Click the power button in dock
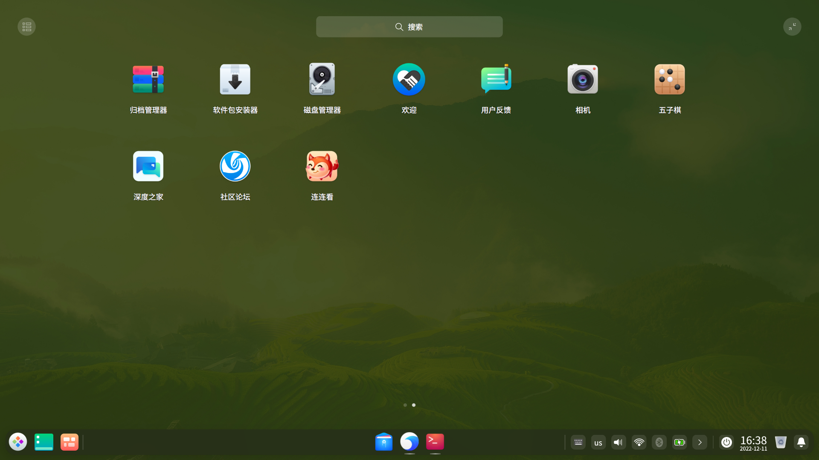Viewport: 819px width, 460px height. [726, 443]
